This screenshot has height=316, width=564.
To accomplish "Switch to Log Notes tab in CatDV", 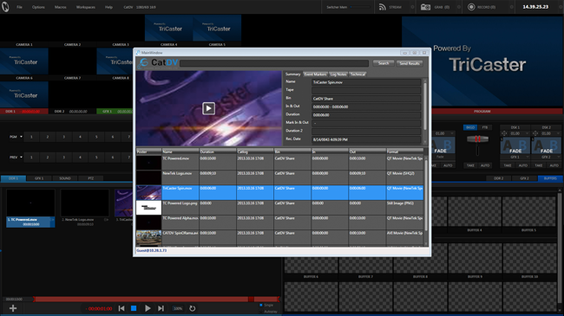I will pyautogui.click(x=338, y=74).
